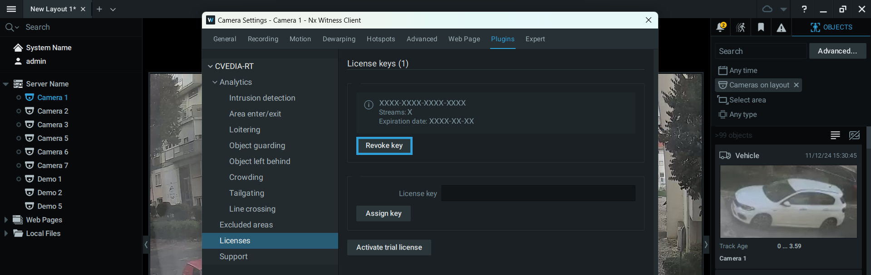Click the Web Pages icon
The width and height of the screenshot is (871, 275).
point(18,220)
